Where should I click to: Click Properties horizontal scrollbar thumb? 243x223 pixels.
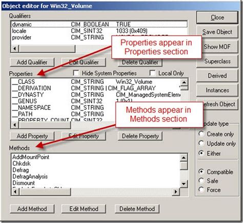(45, 125)
